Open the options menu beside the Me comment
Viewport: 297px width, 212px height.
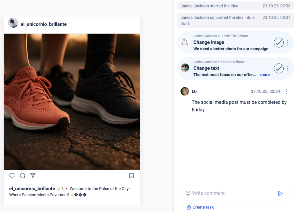click(x=286, y=92)
